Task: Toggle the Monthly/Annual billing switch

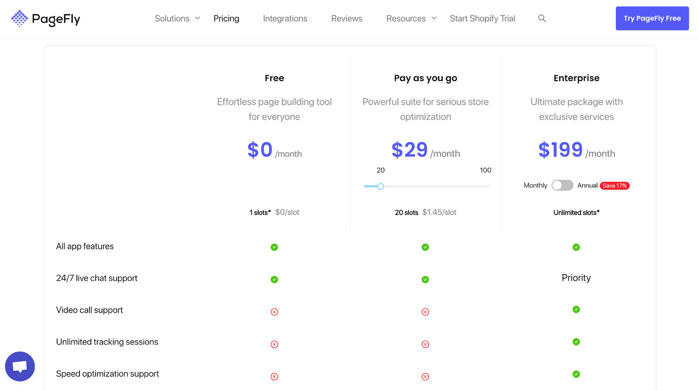Action: [562, 185]
